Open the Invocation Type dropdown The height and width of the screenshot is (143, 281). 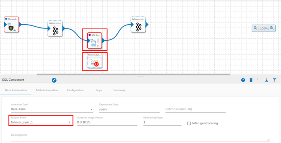pyautogui.click(x=52, y=109)
